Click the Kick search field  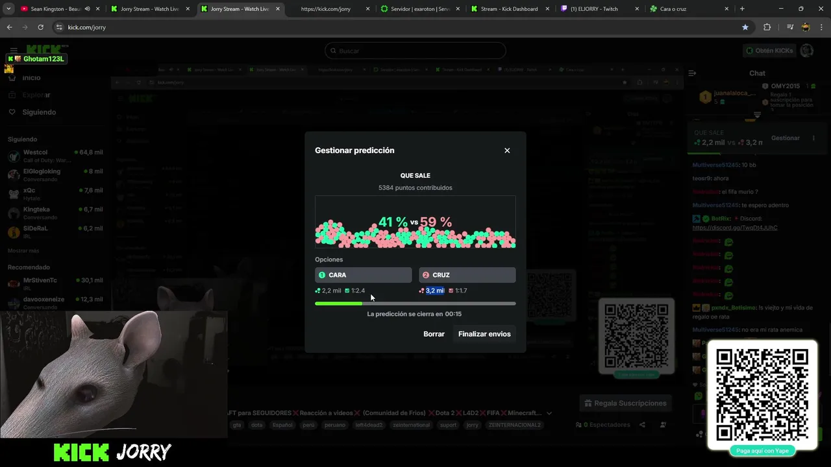pyautogui.click(x=415, y=51)
